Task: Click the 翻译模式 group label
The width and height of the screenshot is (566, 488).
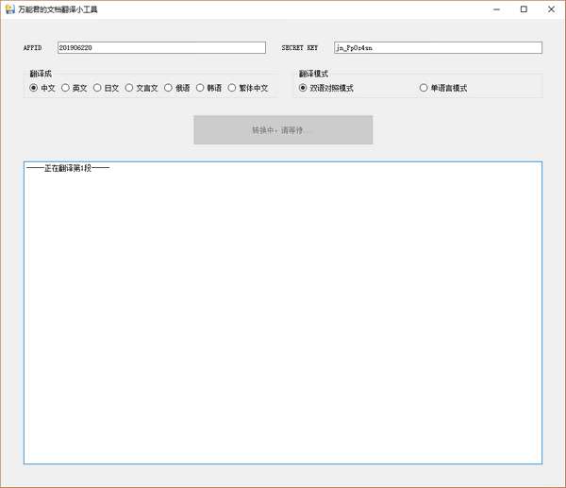Action: [x=313, y=74]
